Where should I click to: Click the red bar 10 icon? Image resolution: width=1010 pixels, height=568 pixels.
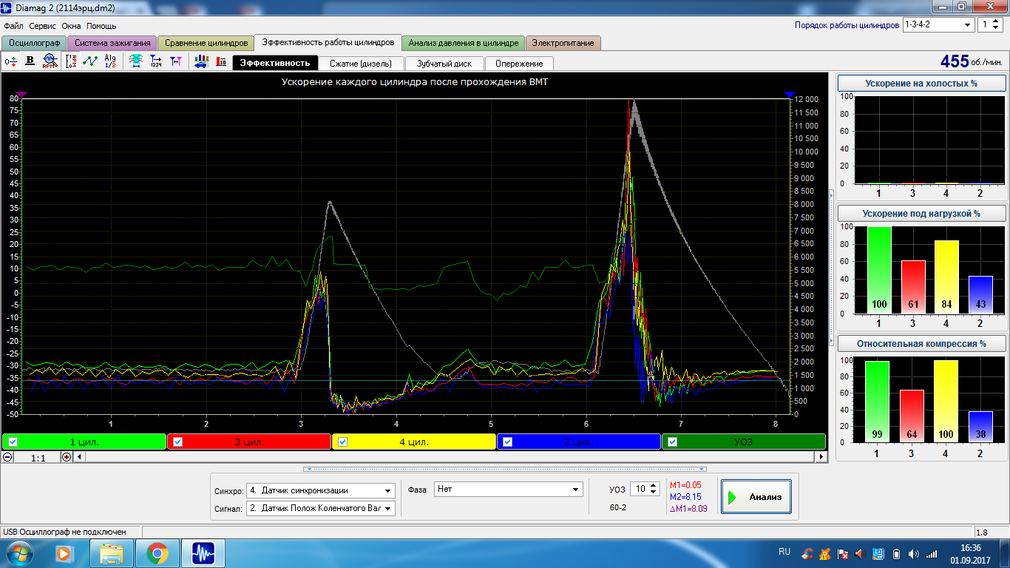pos(221,61)
